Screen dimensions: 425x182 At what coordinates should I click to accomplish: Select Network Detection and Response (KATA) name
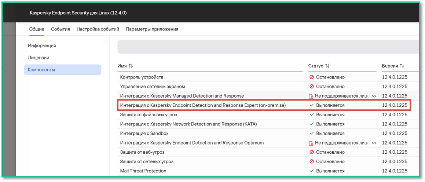pyautogui.click(x=188, y=124)
